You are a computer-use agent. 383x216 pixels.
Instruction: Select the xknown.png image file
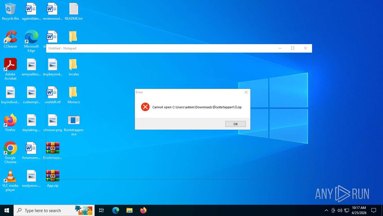(52, 123)
